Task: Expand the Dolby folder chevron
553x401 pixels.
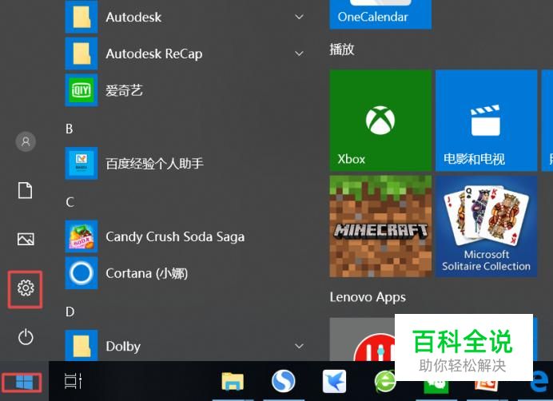Action: pyautogui.click(x=299, y=346)
